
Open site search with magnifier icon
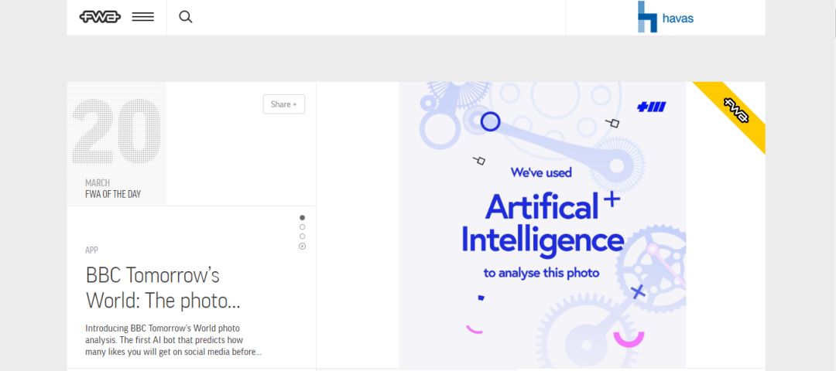(186, 16)
